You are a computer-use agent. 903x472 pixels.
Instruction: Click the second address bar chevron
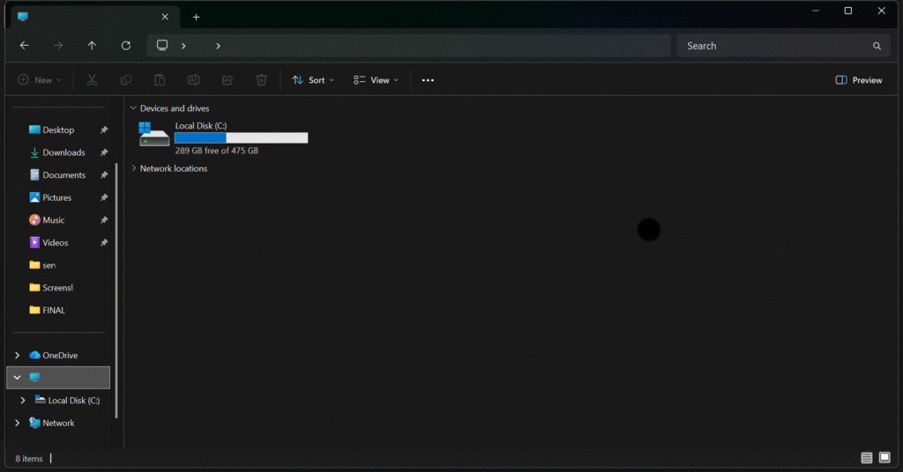click(219, 46)
